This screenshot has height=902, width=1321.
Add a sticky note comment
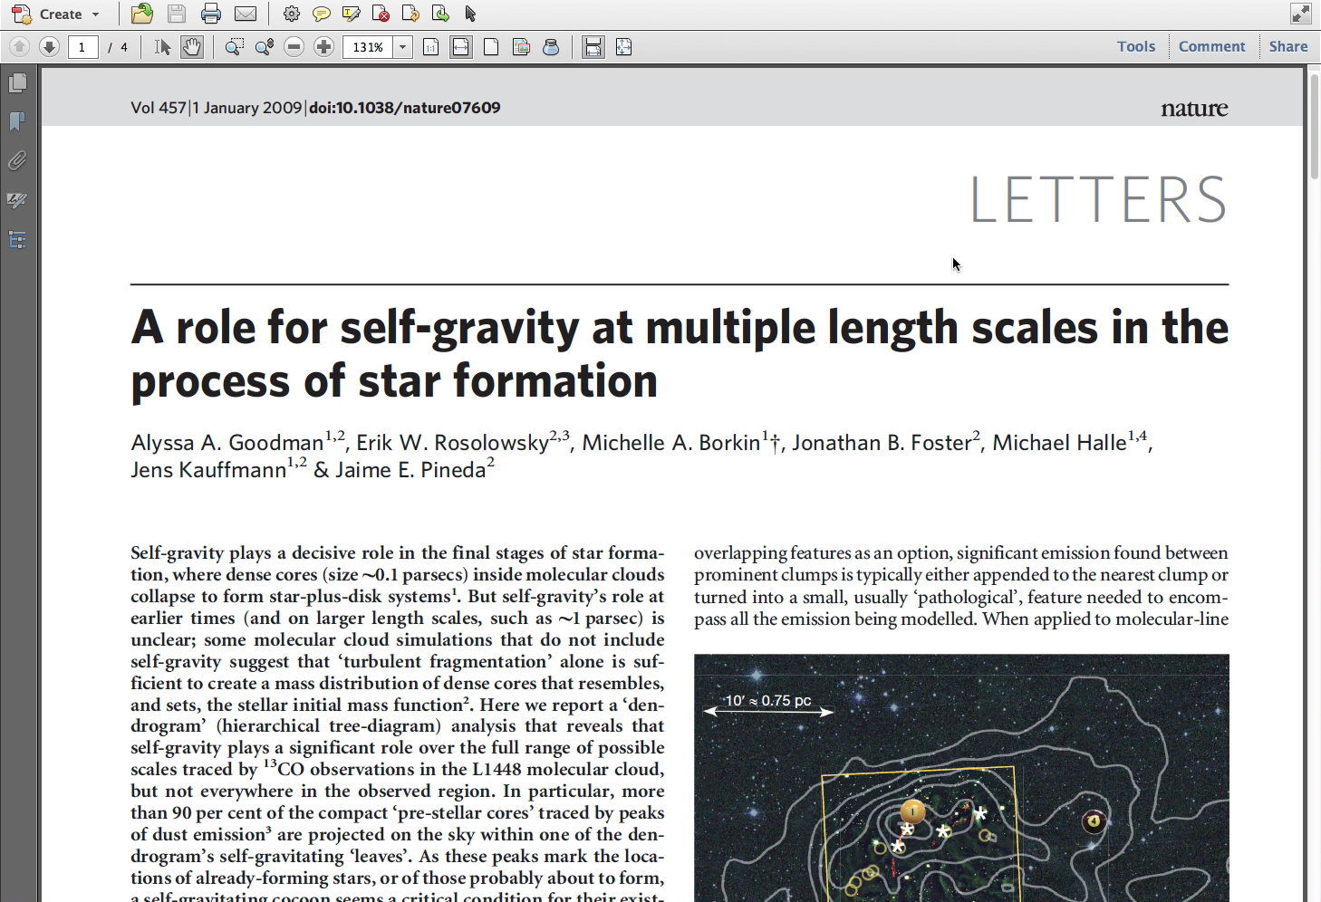tap(321, 14)
